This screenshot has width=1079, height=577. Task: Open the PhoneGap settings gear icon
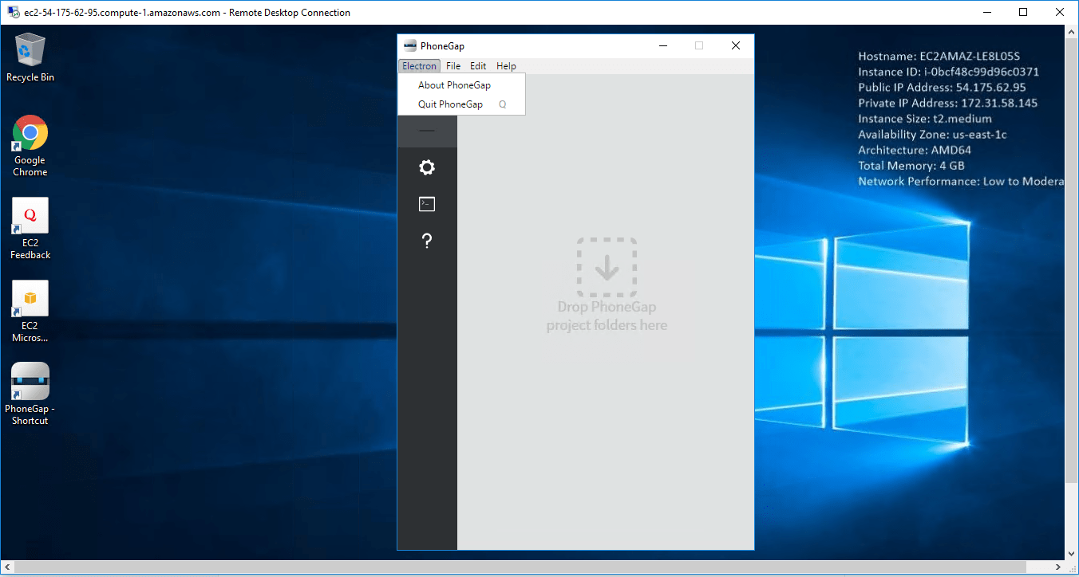click(x=427, y=167)
